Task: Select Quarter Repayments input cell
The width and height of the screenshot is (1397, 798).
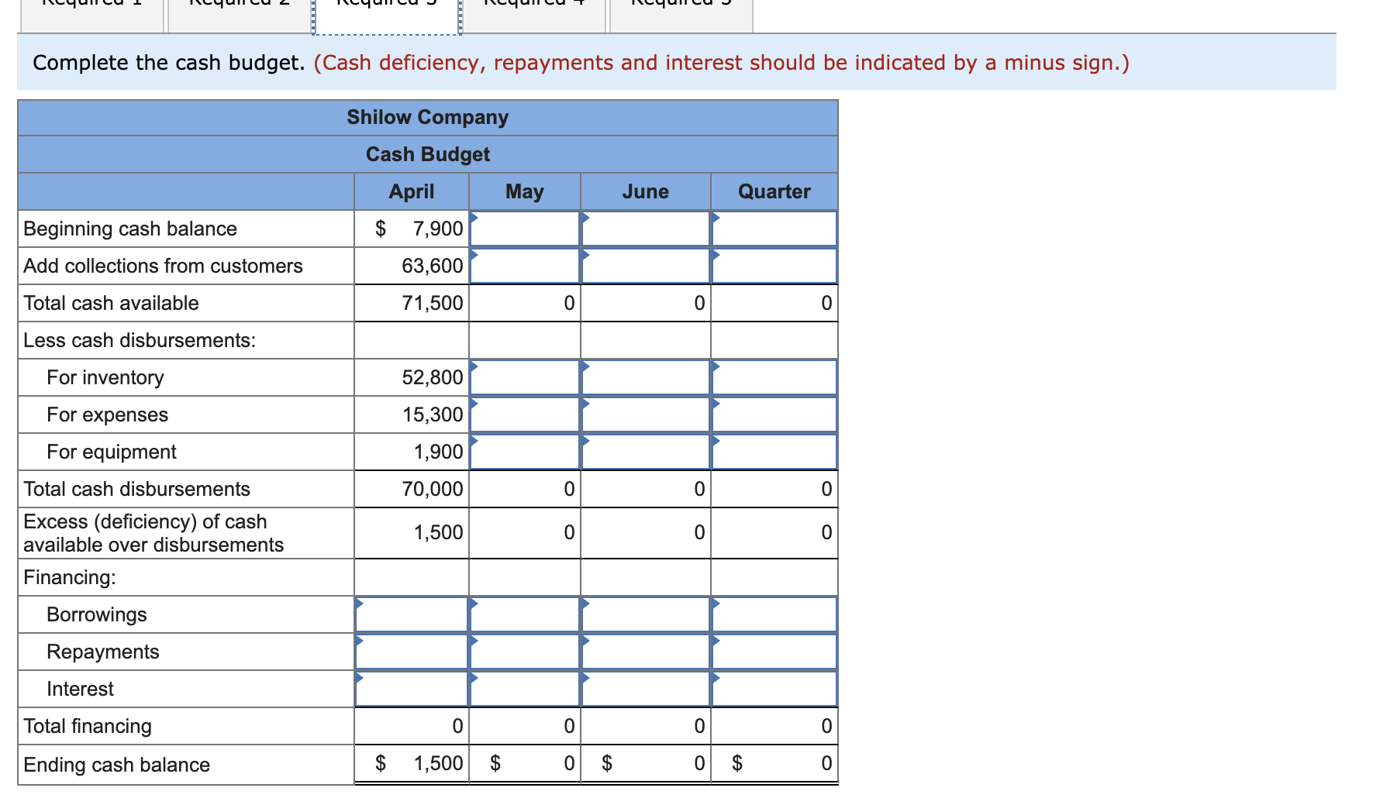Action: click(x=774, y=652)
